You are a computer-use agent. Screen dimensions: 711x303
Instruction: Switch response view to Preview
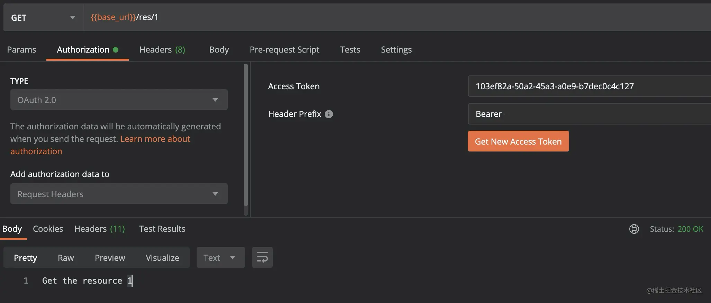tap(110, 258)
